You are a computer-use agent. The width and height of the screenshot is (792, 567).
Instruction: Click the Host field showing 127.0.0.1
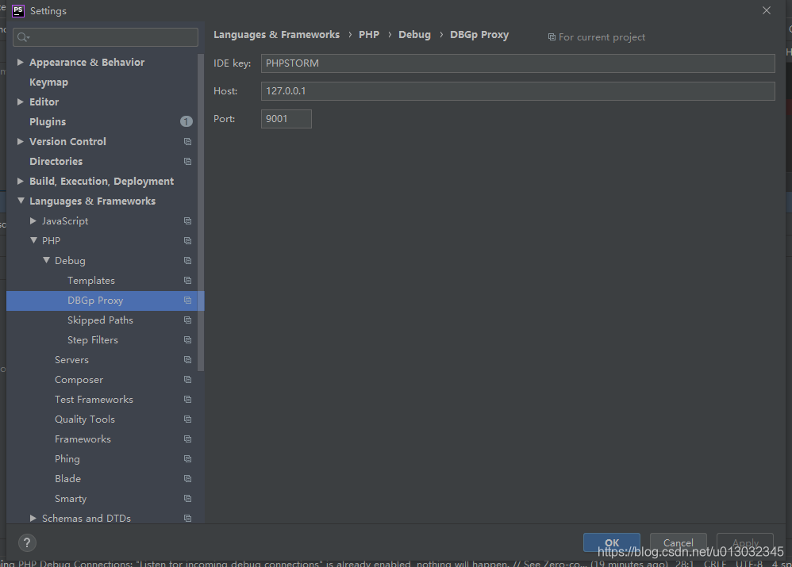pyautogui.click(x=517, y=91)
